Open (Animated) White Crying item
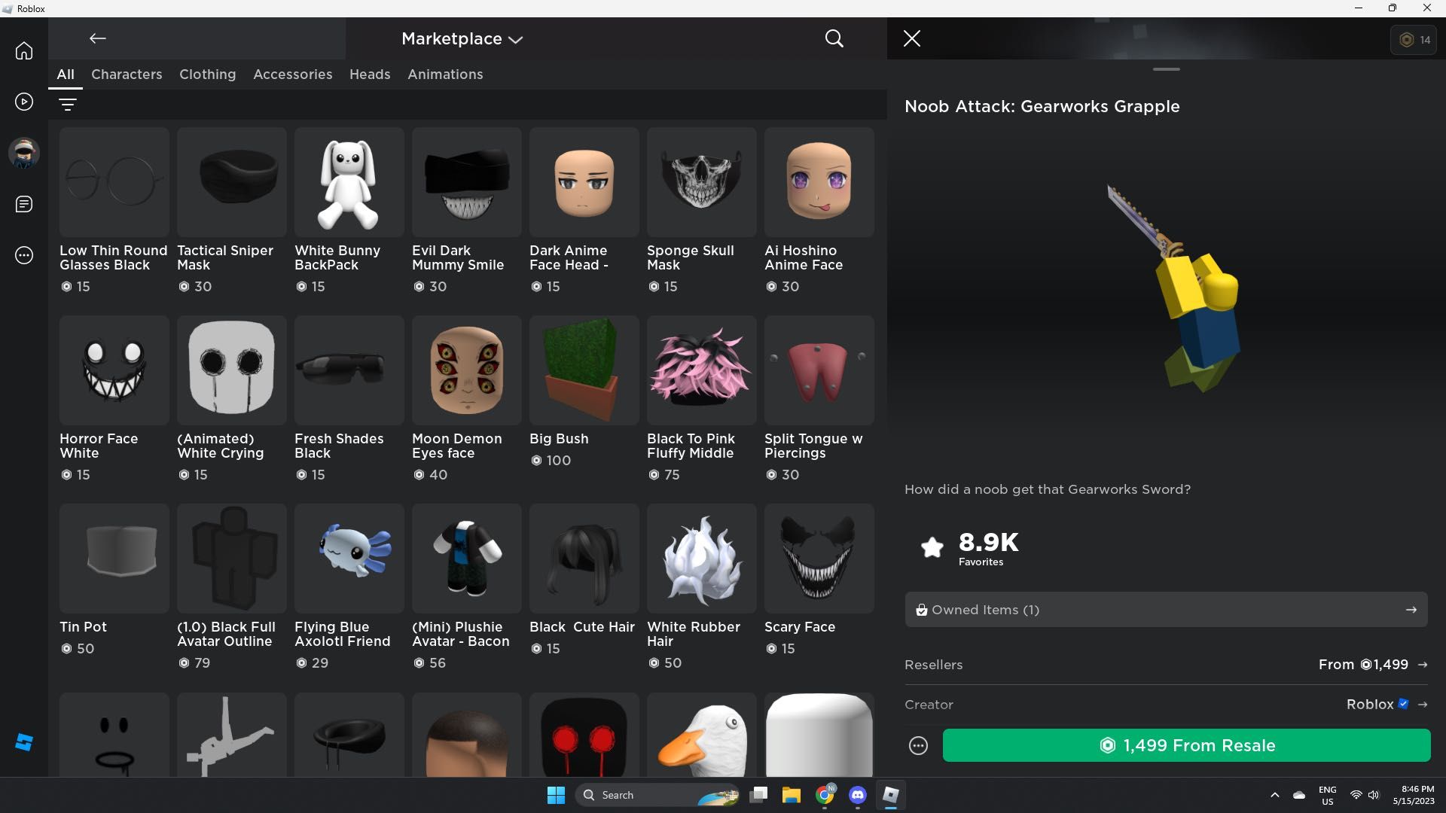The width and height of the screenshot is (1446, 813). 232,399
